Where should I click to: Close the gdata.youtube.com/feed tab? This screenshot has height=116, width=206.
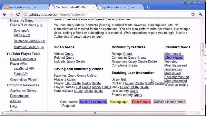(x=140, y=7)
